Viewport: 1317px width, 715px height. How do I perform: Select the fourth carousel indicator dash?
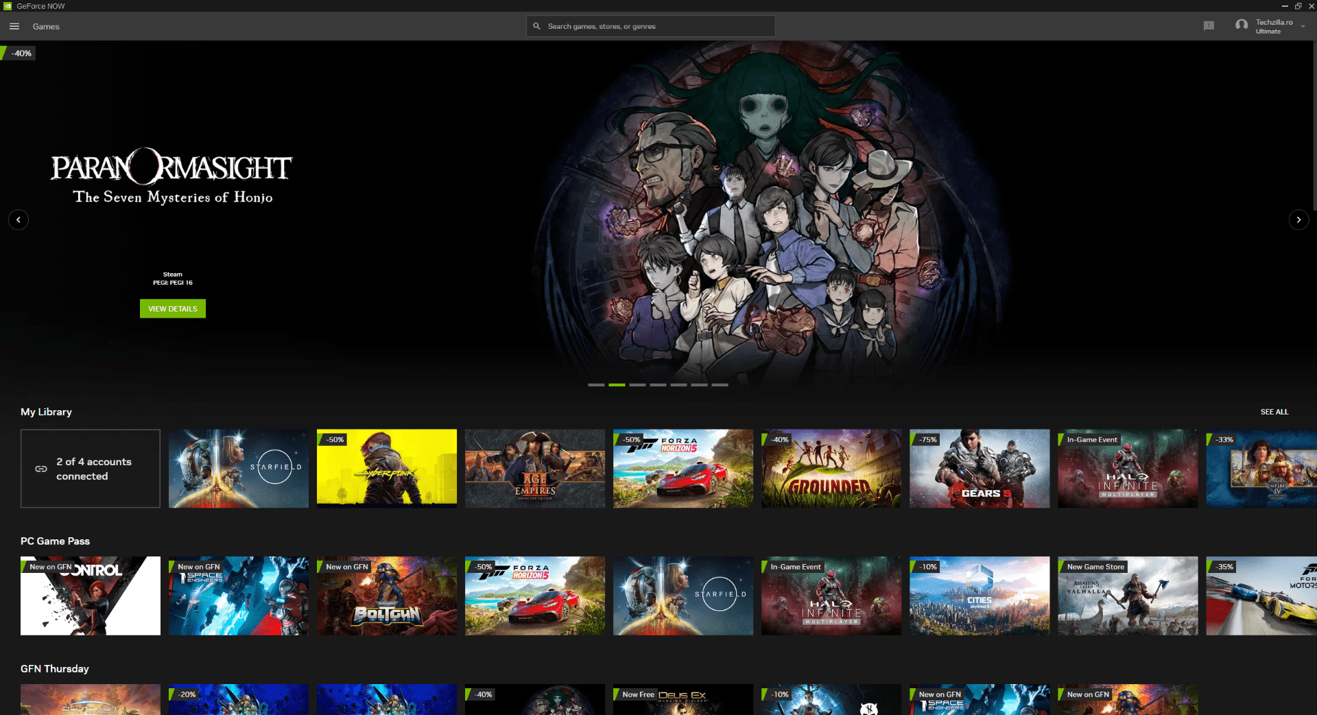pos(658,385)
